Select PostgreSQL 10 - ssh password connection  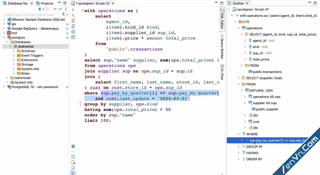pyautogui.click(x=34, y=87)
